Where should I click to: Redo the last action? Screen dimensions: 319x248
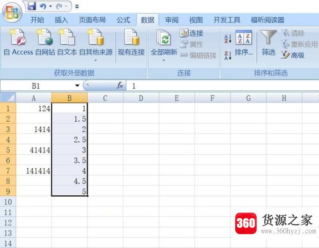point(59,7)
